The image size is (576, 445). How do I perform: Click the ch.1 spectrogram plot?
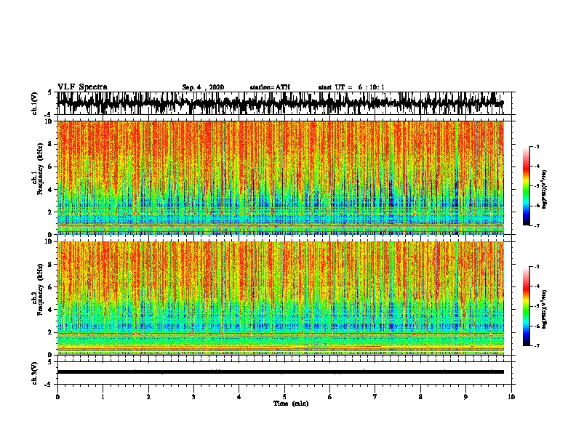click(x=281, y=177)
